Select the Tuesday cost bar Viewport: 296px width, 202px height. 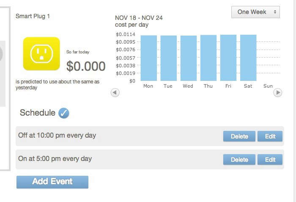pyautogui.click(x=169, y=58)
